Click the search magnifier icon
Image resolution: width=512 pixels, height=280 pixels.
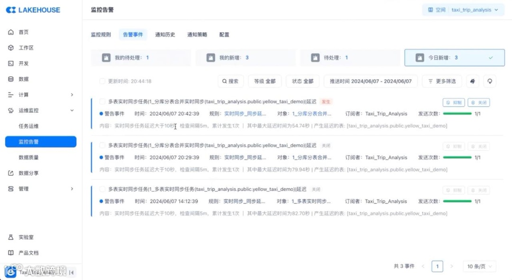pos(224,81)
